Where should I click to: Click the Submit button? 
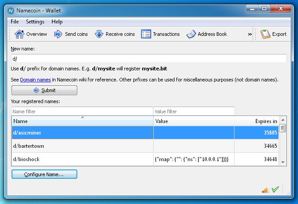[x=44, y=90]
